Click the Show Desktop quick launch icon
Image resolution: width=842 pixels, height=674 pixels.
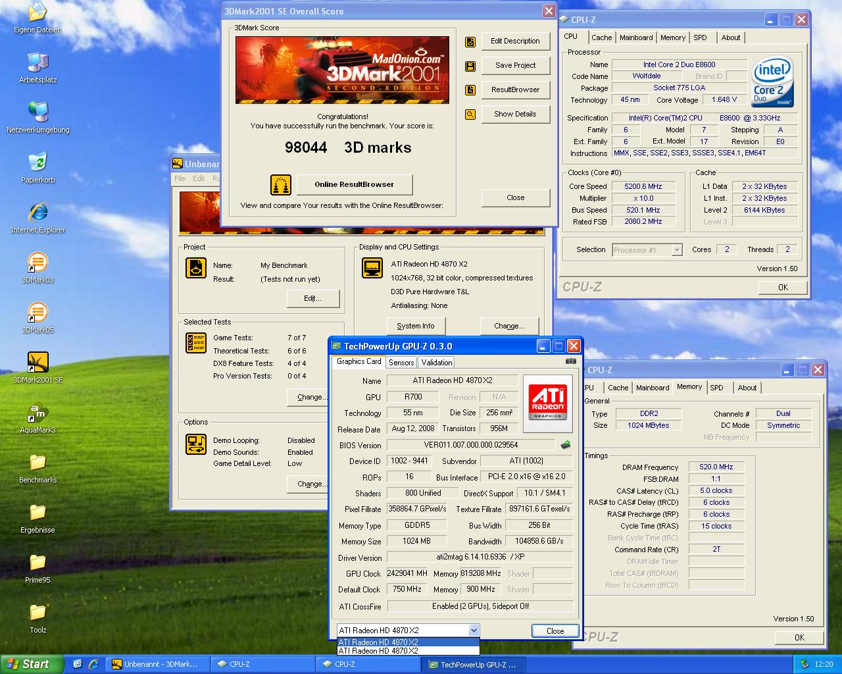78,664
